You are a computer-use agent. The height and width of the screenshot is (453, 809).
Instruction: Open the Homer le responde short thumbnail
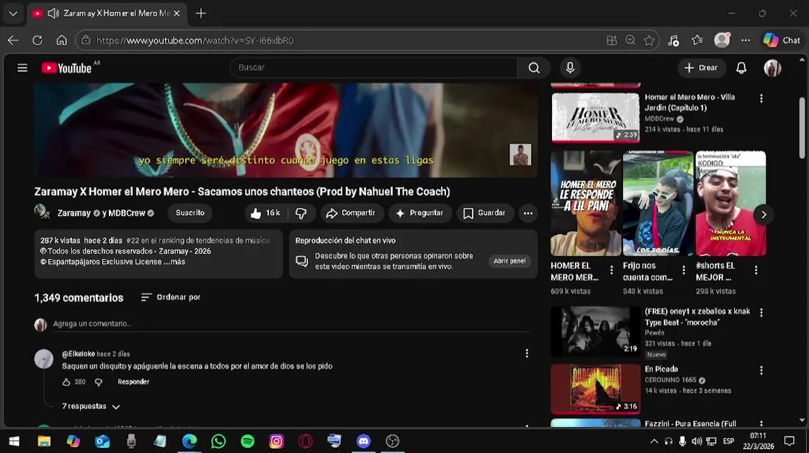click(585, 203)
